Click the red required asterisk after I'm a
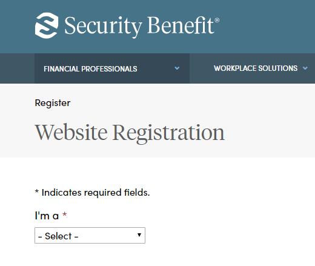315x266 pixels. point(64,214)
